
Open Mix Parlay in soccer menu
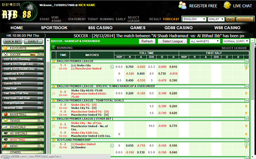click(x=23, y=79)
